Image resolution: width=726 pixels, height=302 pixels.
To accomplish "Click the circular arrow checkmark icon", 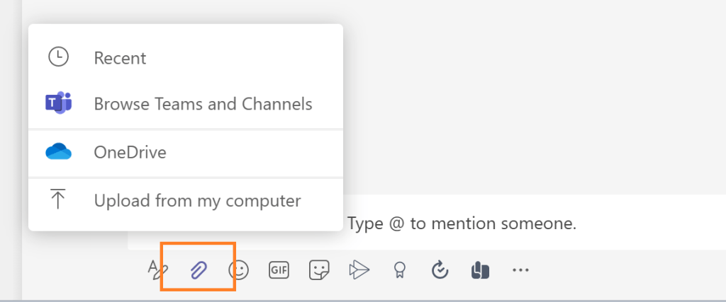I will click(x=440, y=269).
